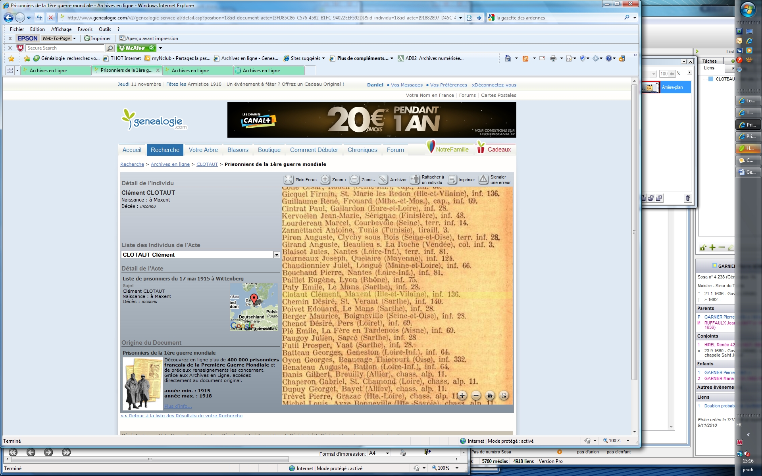
Task: Click Retour à la liste des Résultats link
Action: [x=181, y=416]
